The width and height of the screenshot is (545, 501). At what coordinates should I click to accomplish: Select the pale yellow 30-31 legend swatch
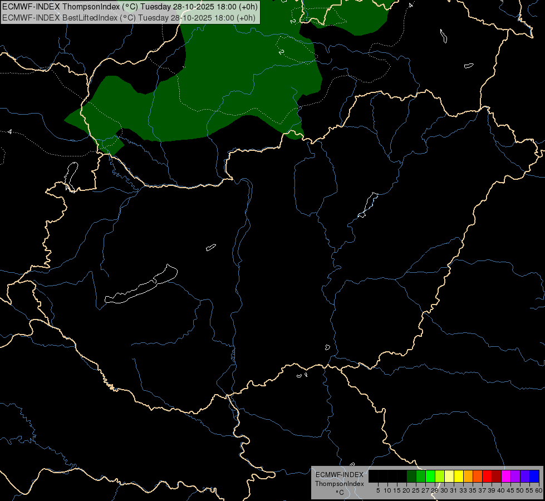(449, 476)
